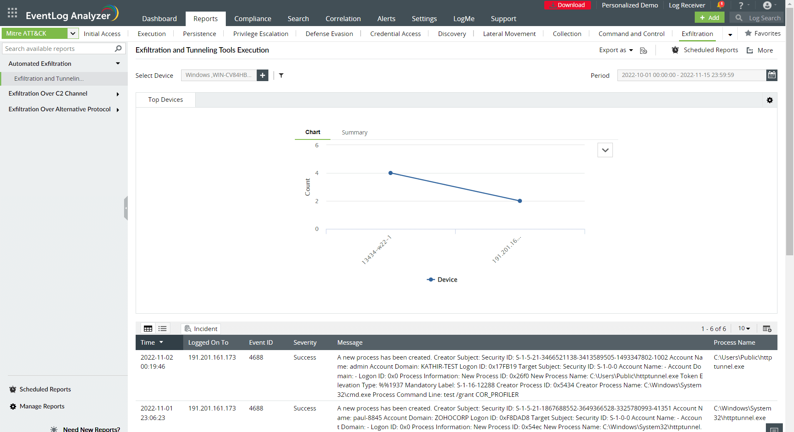Viewport: 794px width, 432px height.
Task: Open column selector icon in table toolbar
Action: [767, 329]
